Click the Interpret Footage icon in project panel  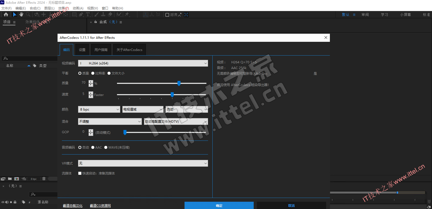click(3, 179)
